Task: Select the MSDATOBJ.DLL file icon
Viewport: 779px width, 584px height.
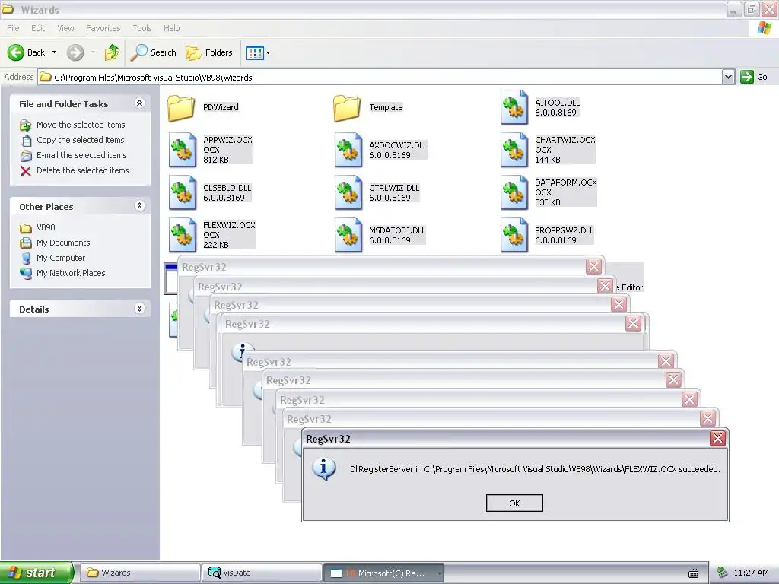Action: point(348,235)
